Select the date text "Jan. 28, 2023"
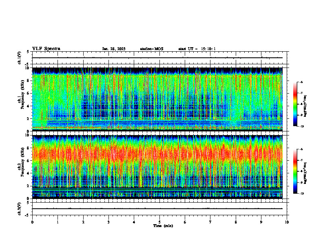The image size is (323, 249). pos(114,49)
